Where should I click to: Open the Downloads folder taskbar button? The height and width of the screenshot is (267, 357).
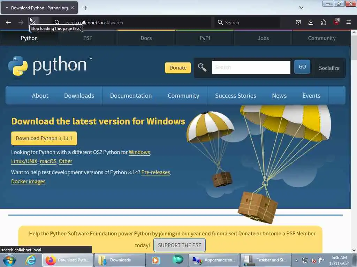[120, 260]
